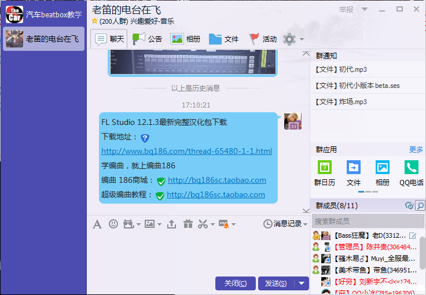Open notification 【文件】初代.mp3
Screen dimensions: 426x295
click(x=369, y=69)
